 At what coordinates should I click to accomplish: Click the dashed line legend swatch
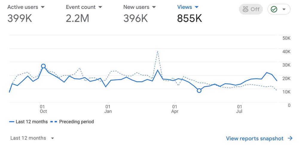54,122
